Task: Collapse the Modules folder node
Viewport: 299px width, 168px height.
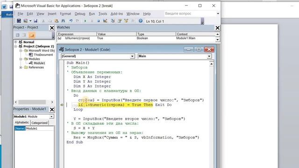Action: (x=21, y=59)
